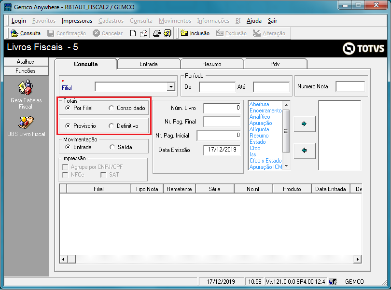Image resolution: width=391 pixels, height=290 pixels.
Task: Toggle Agrupa por CNPJ/CPF checkbox
Action: click(65, 167)
